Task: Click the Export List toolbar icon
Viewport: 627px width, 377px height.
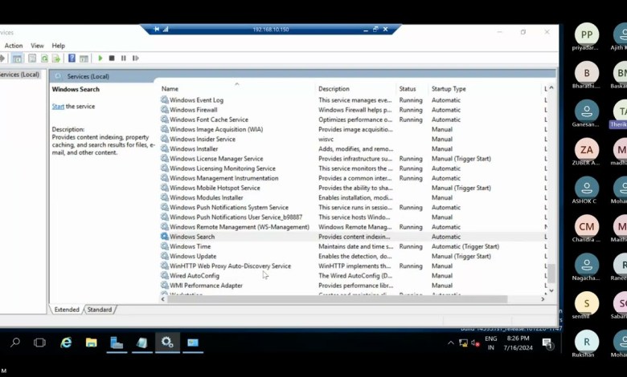Action: pos(56,59)
